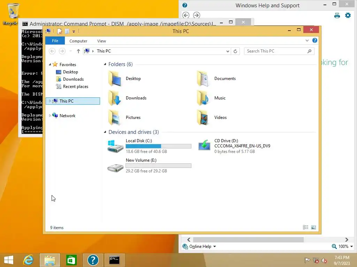Select Recent places under Favorites

[76, 87]
